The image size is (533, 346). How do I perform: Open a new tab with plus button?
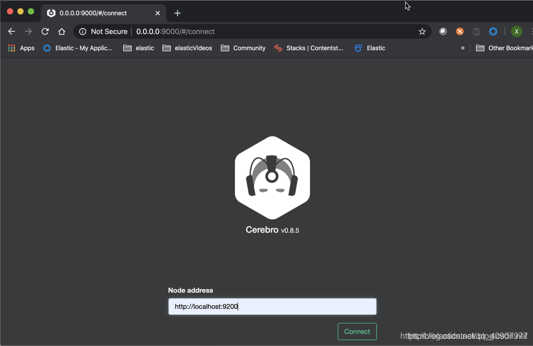177,13
